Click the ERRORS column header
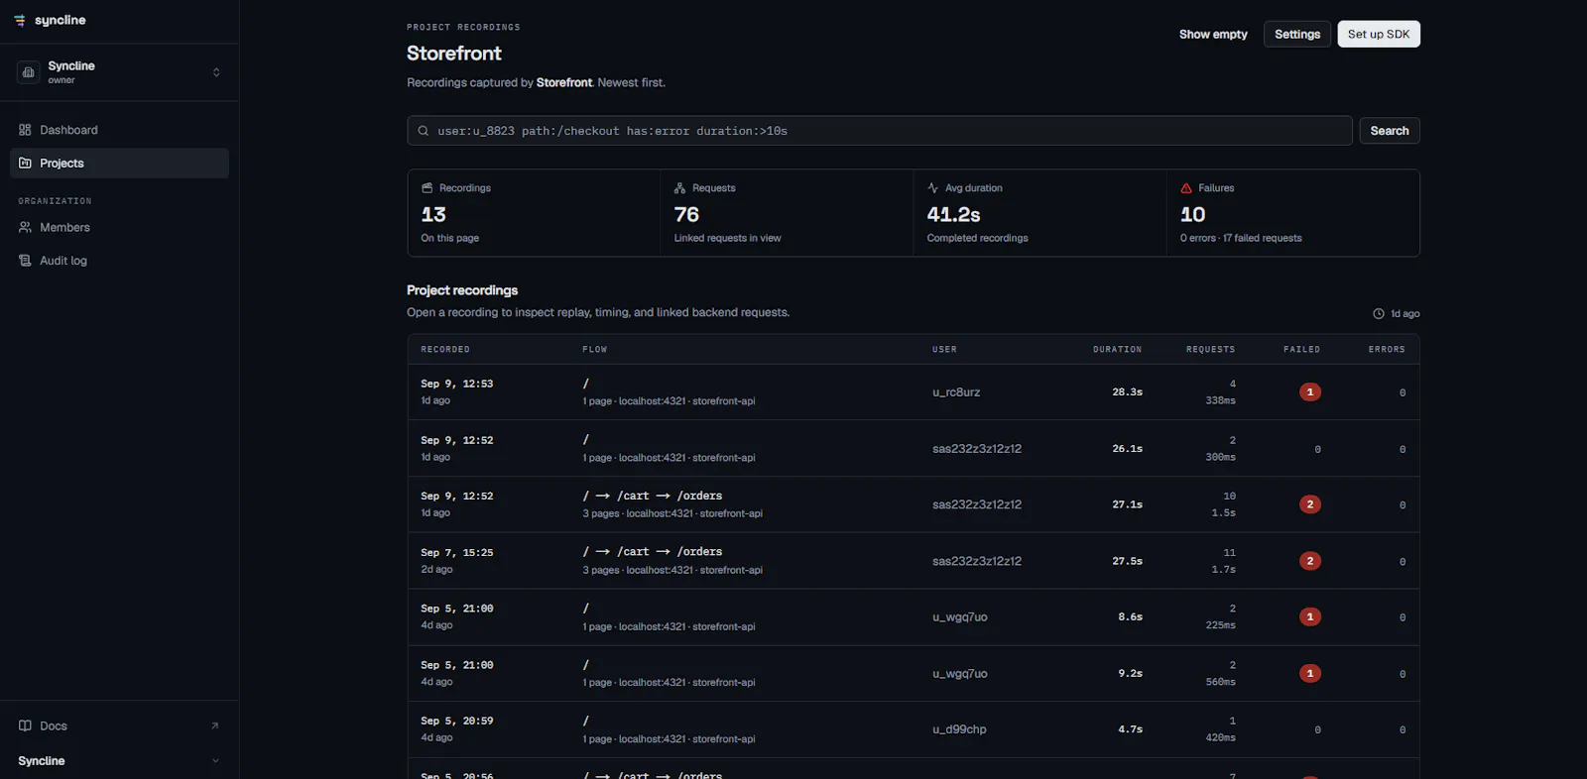The height and width of the screenshot is (779, 1587). point(1387,350)
